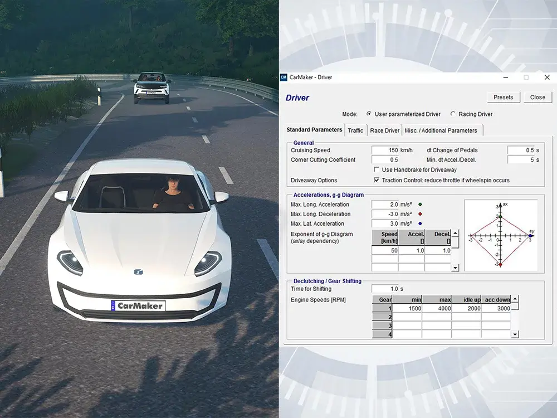557x418 pixels.
Task: Click the red deceleration point on the g-g diagram
Action: click(x=500, y=265)
